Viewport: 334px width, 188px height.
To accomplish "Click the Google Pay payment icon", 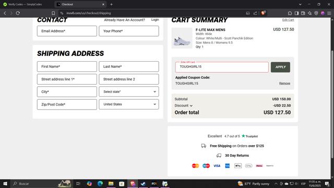I will pos(248,166).
